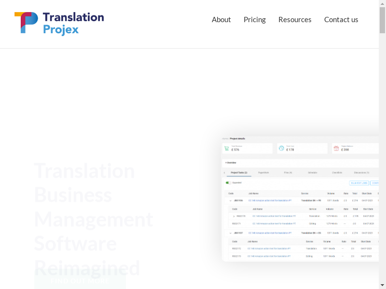Viewport: 386px width, 289px height.
Task: Toggle the Expanded switch
Action: [x=228, y=183]
